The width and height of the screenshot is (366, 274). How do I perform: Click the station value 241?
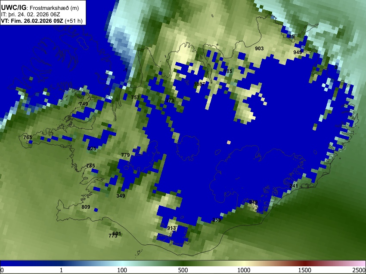point(294,186)
